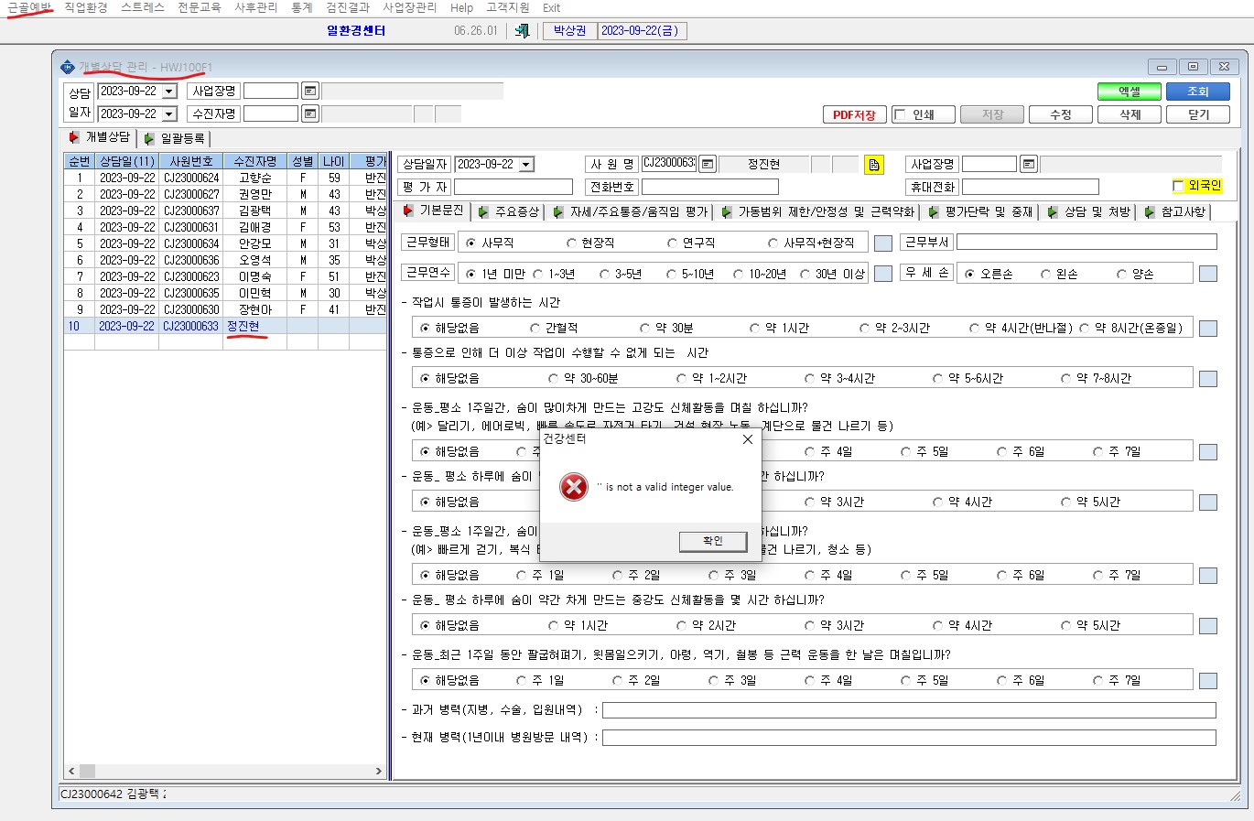This screenshot has width=1254, height=821.
Task: Open the detail form's 사업장명 lookup icon
Action: pos(1029,164)
